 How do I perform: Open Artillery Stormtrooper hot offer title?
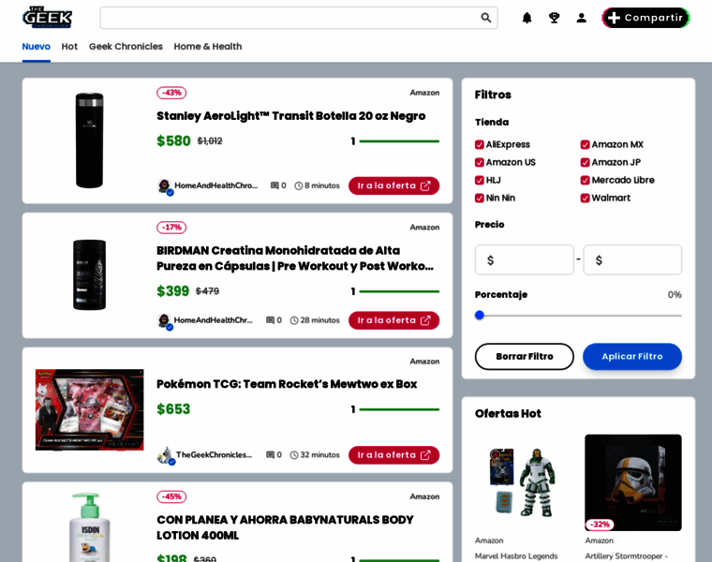[626, 556]
